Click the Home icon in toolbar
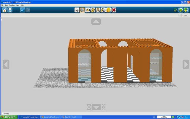 pyautogui.click(x=4, y=10)
